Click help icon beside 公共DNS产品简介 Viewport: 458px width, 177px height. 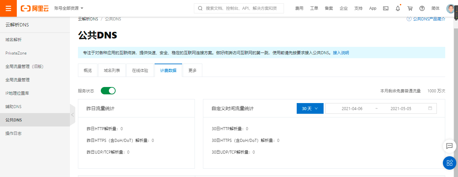pos(409,19)
